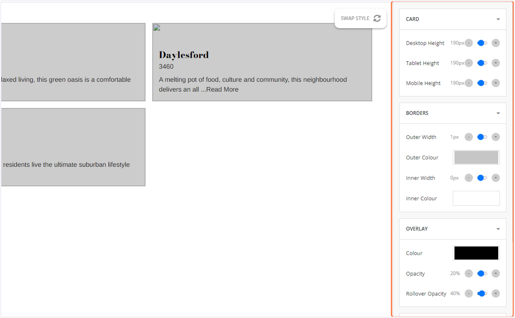The height and width of the screenshot is (318, 515).
Task: Click the Daylesford postcode 3460
Action: click(x=166, y=67)
